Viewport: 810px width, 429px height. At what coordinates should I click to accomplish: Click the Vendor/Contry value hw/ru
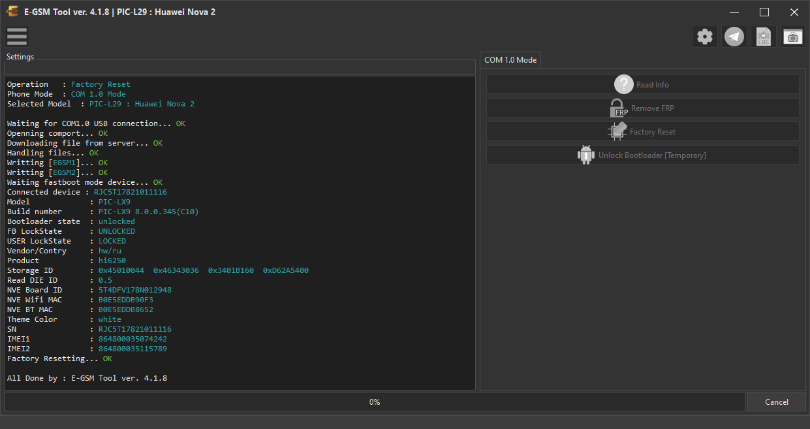(x=110, y=251)
